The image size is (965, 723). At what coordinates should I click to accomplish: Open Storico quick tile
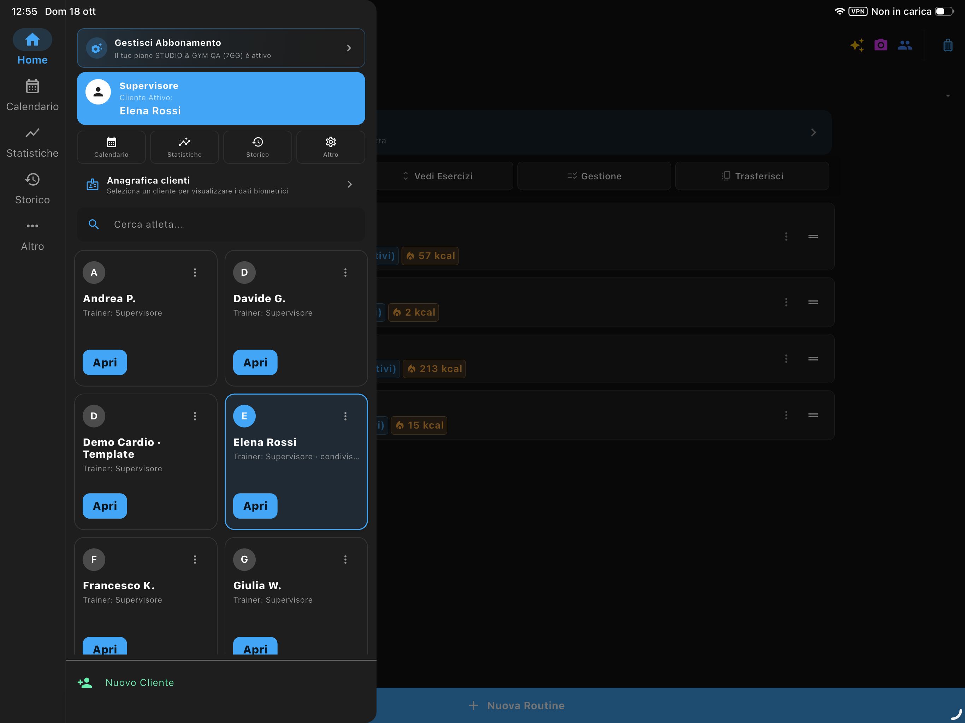pos(257,147)
